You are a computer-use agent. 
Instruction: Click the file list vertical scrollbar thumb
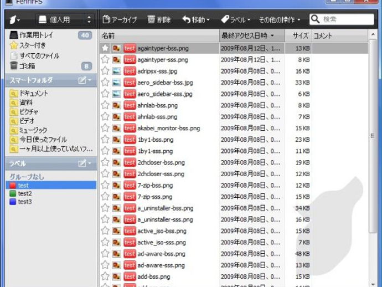click(373, 136)
